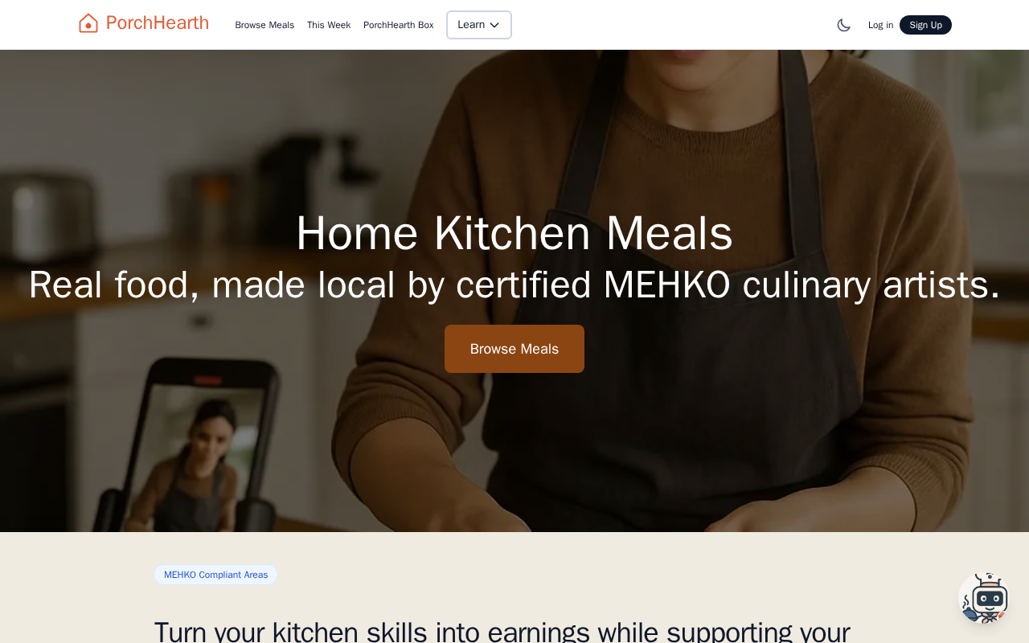
Task: Select the MEHKO Compliant Areas badge
Action: (x=216, y=575)
